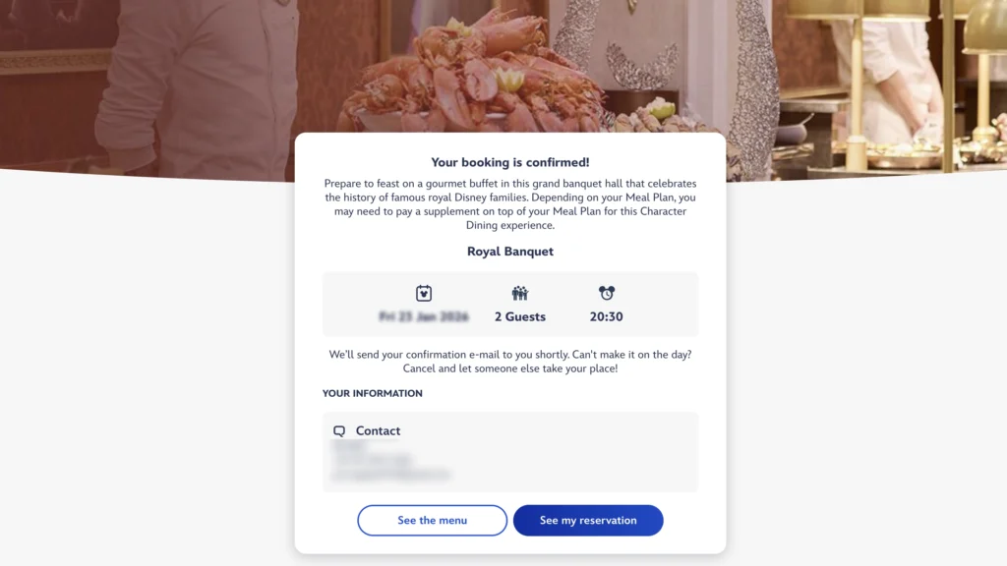
Task: Click the YOUR INFORMATION heading
Action: click(x=373, y=393)
